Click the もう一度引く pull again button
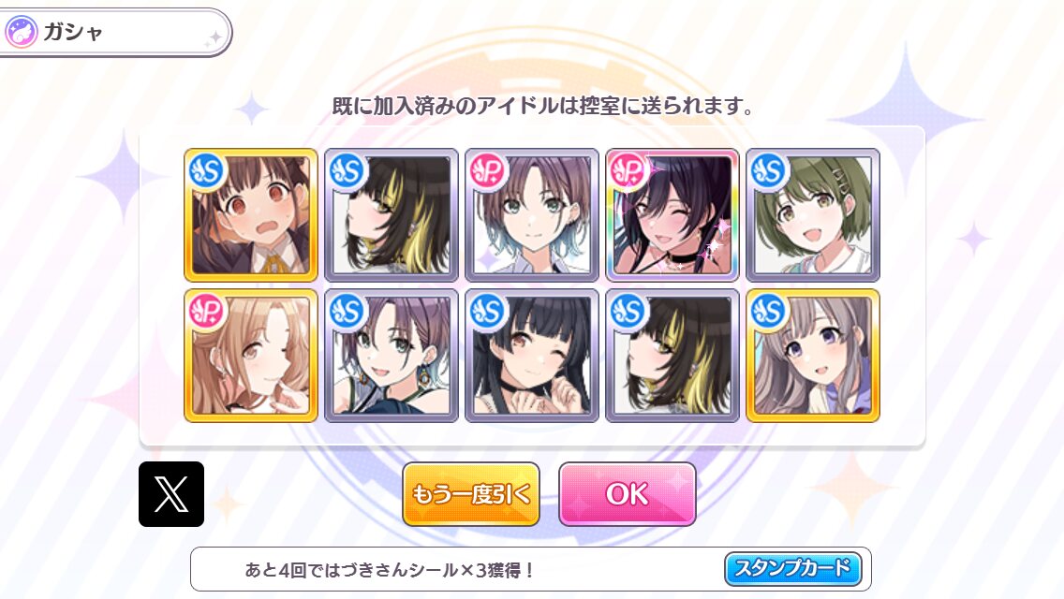The height and width of the screenshot is (599, 1064). pos(471,494)
